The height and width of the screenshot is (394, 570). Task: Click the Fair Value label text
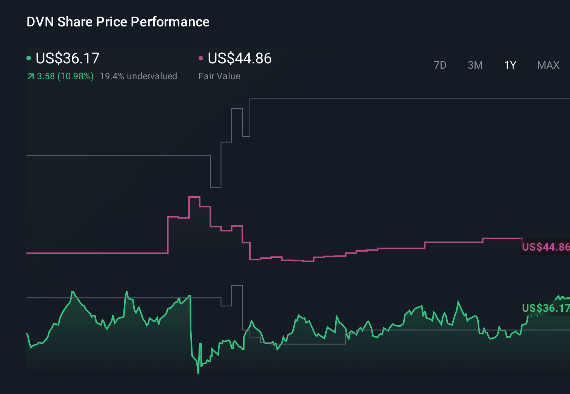pyautogui.click(x=219, y=76)
